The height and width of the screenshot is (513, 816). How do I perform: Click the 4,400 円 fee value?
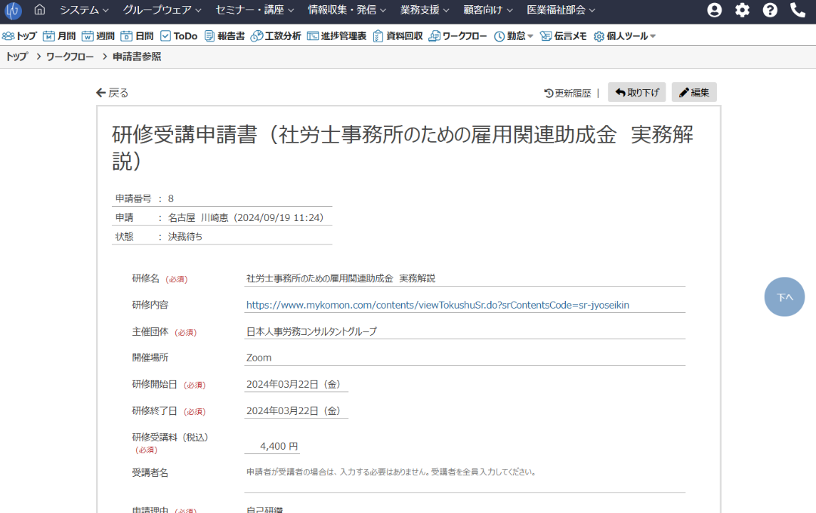(x=279, y=447)
